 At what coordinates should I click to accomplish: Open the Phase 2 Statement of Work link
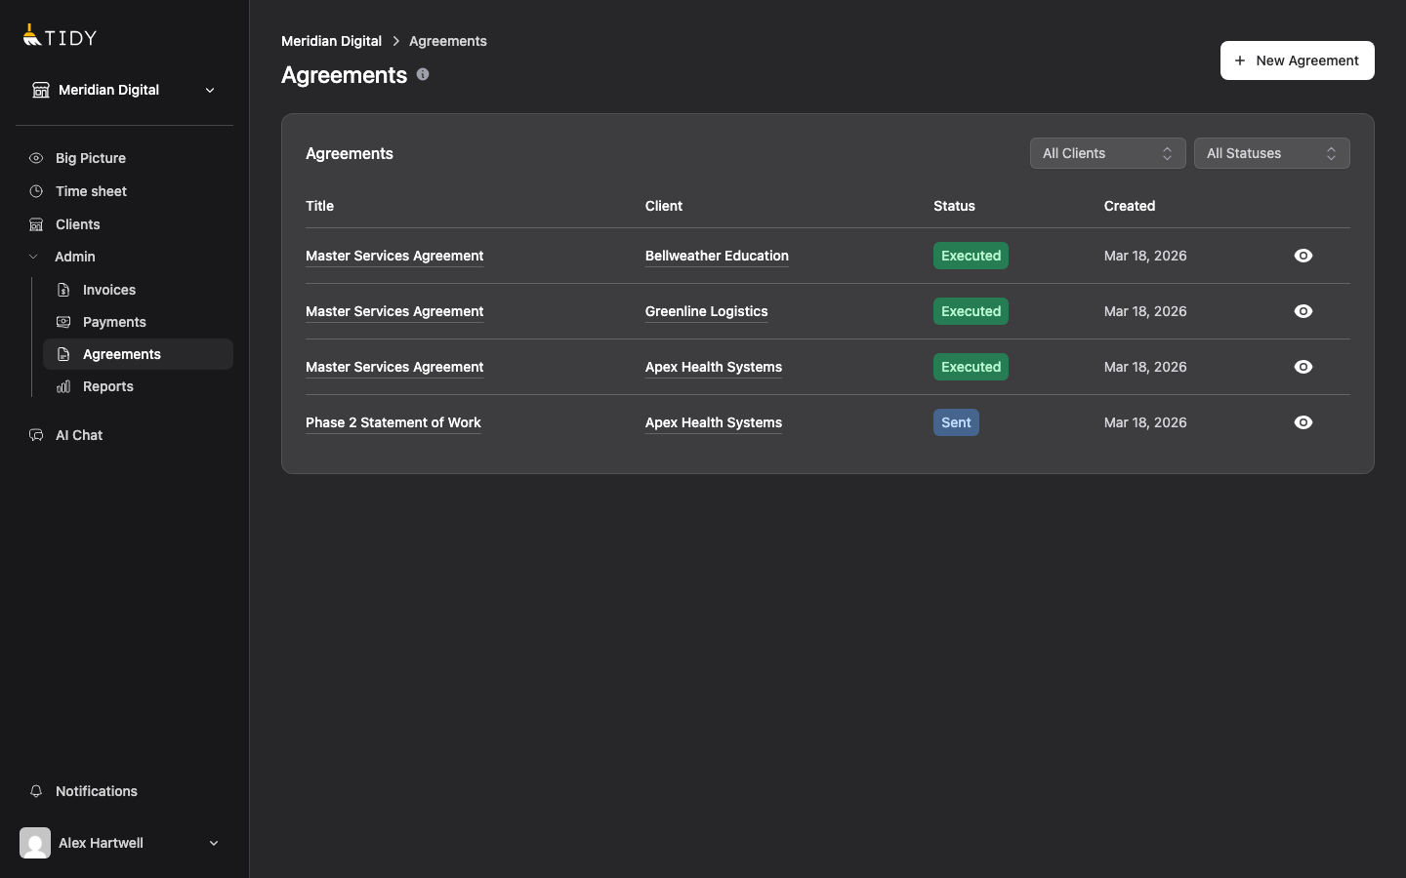tap(393, 422)
